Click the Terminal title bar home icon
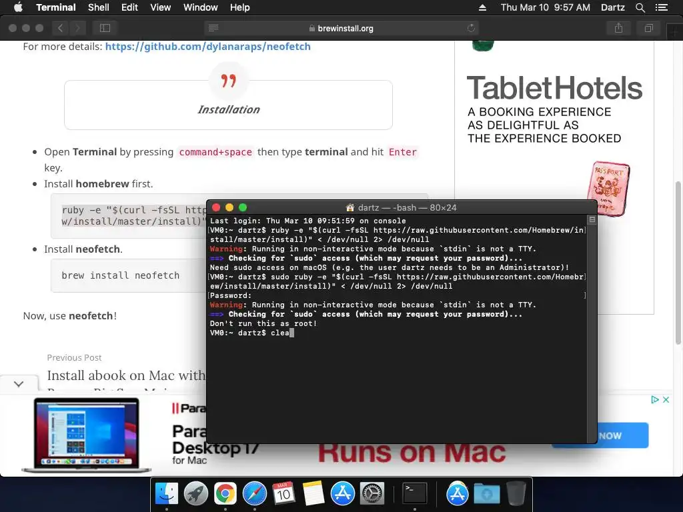The width and height of the screenshot is (683, 512). (x=350, y=208)
